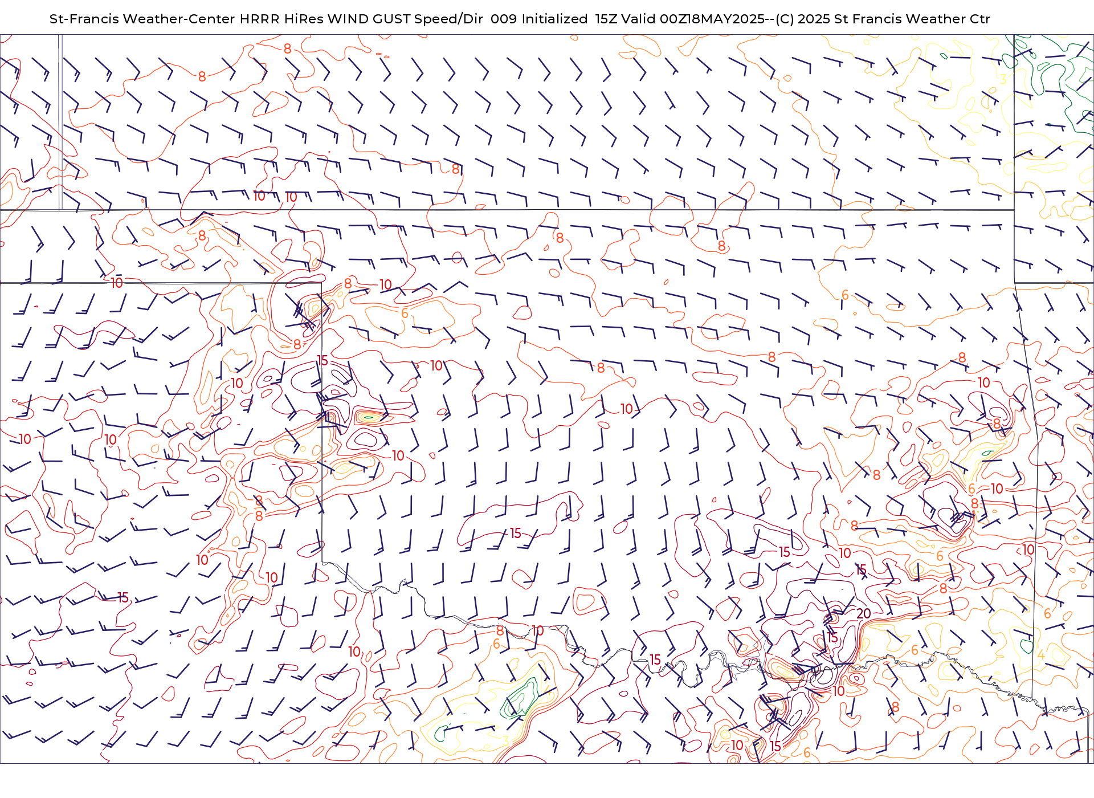Click the "(C) 2025 St Francis Weather Ctr" copyright
The image size is (1094, 798).
[883, 19]
